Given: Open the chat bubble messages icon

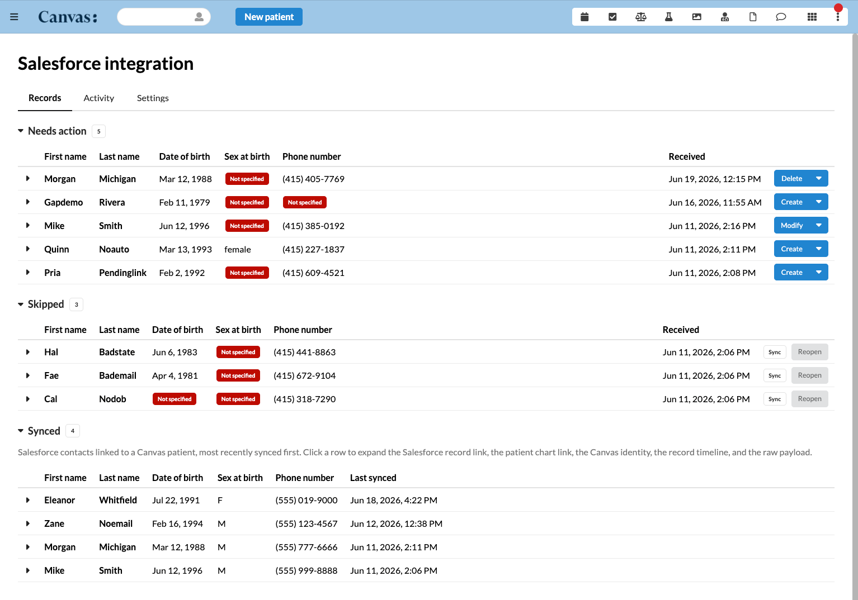Looking at the screenshot, I should (781, 17).
